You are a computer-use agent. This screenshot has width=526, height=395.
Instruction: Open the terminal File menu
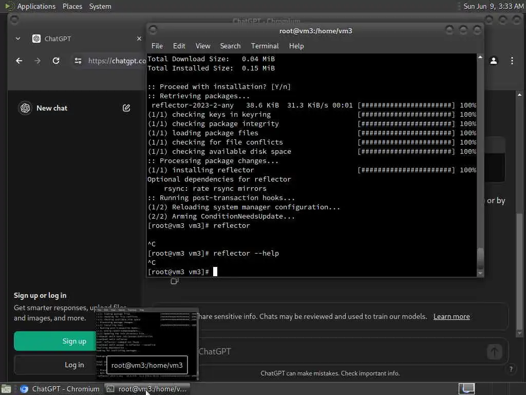coord(157,46)
